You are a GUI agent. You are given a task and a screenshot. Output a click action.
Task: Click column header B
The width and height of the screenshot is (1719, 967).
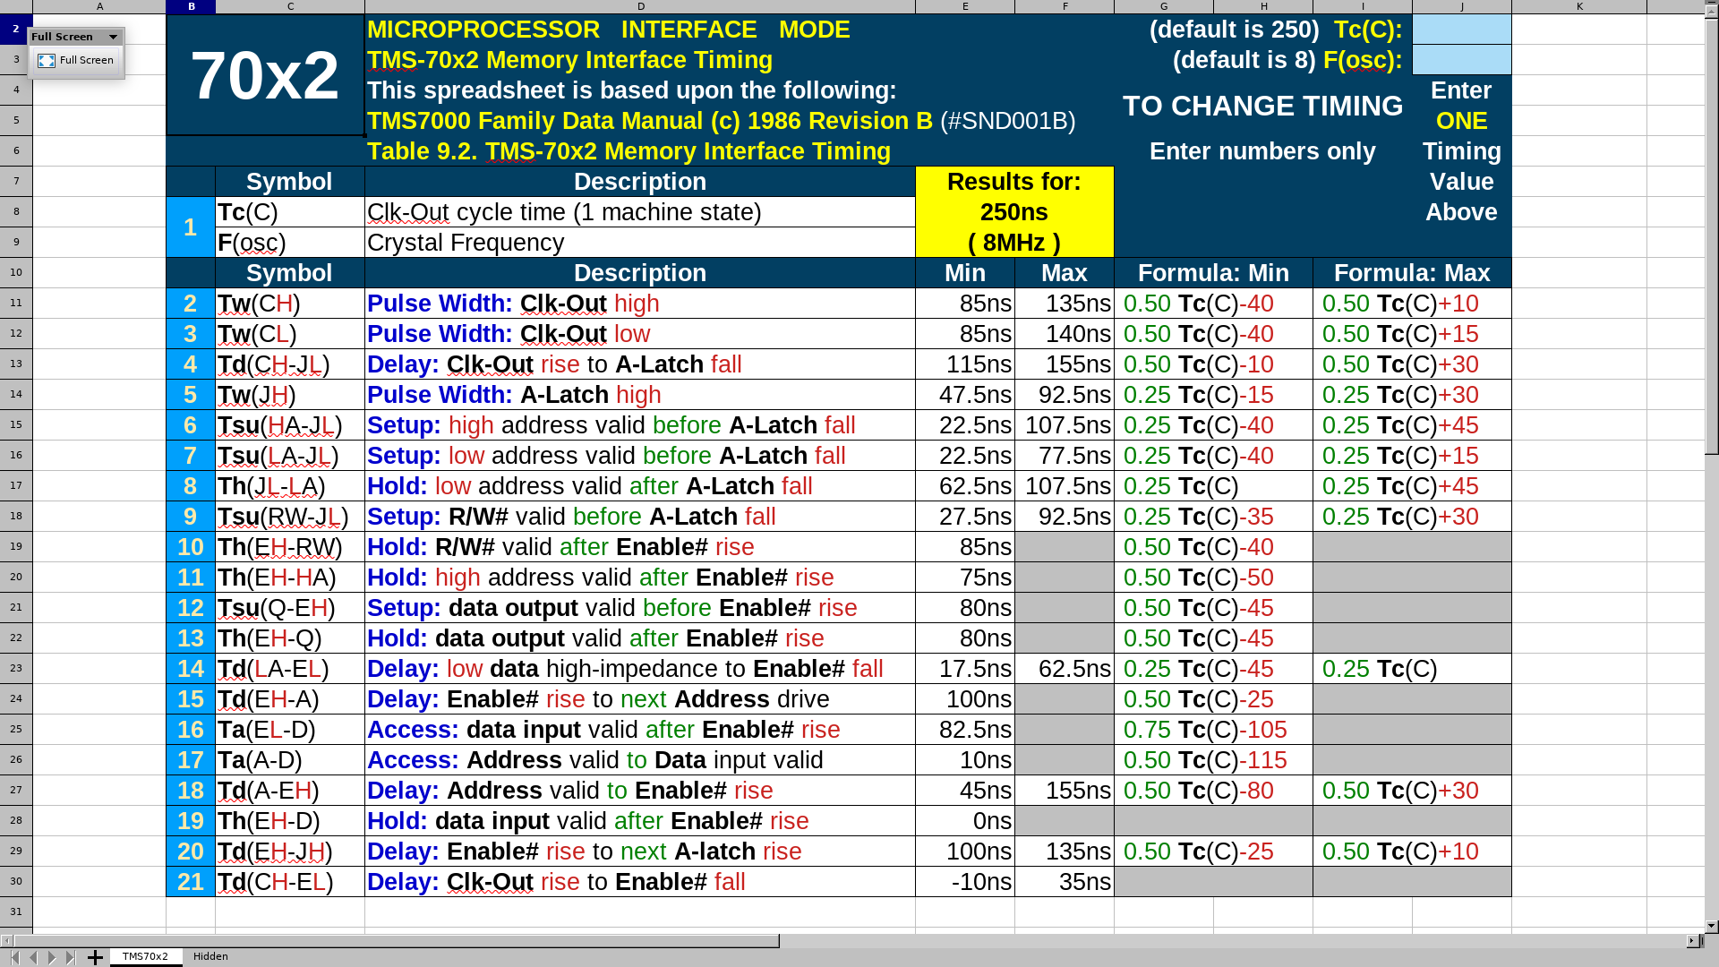click(x=191, y=6)
